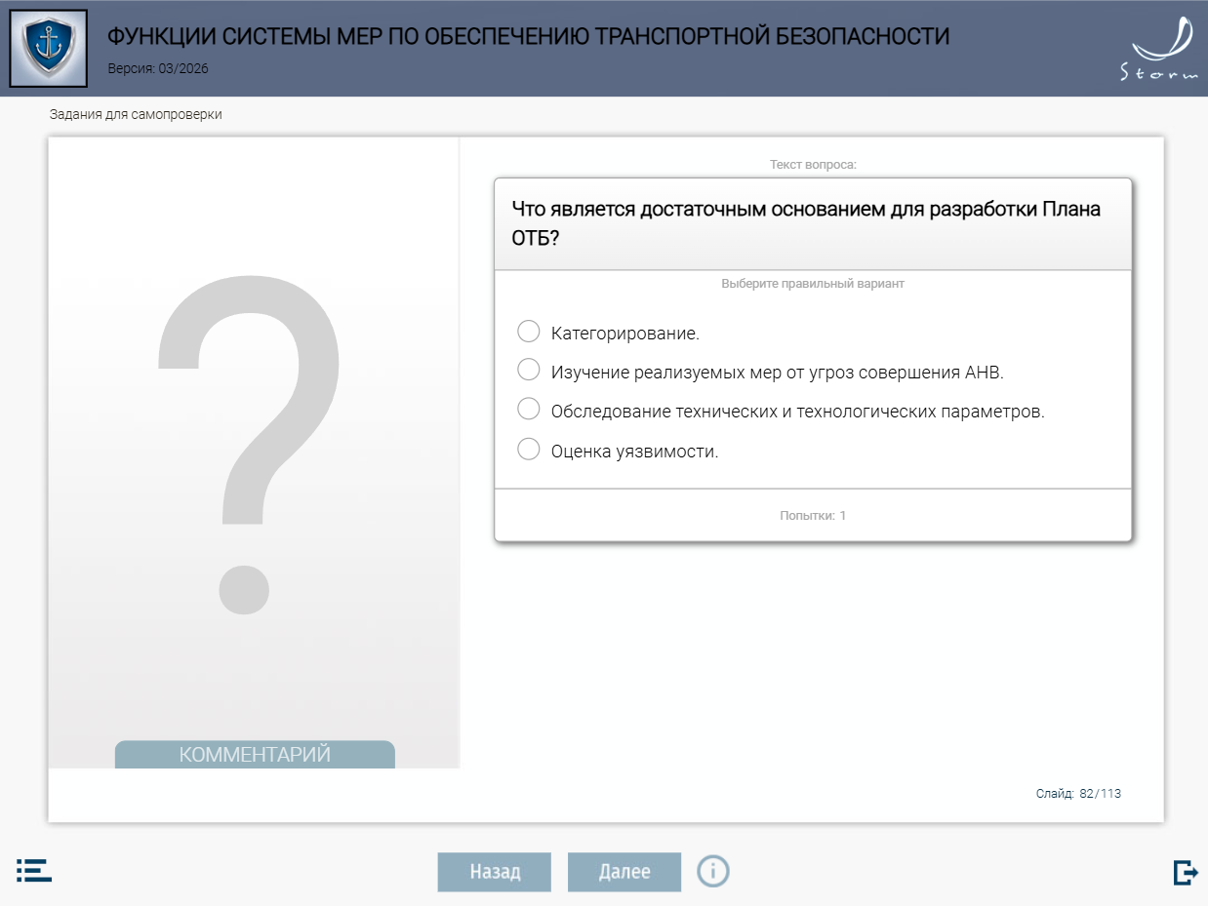Choose "Изучение реализуемых мер" radio option
This screenshot has height=906, width=1208.
(529, 371)
